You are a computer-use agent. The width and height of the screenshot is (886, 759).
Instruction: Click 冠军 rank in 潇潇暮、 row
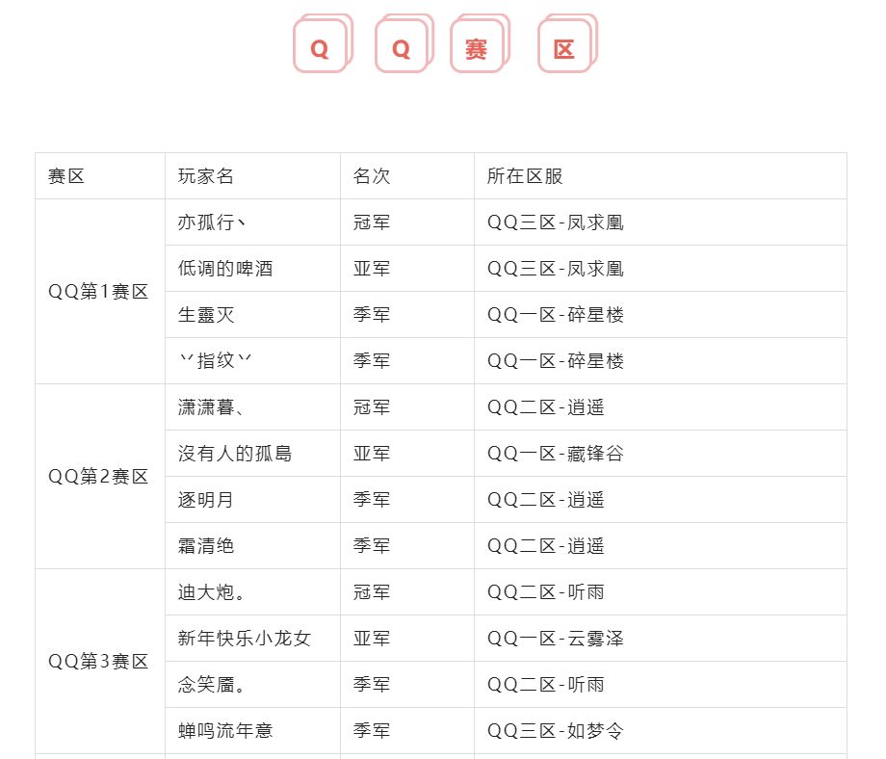372,407
